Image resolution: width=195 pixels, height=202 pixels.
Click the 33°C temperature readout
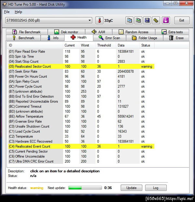[x=109, y=20]
